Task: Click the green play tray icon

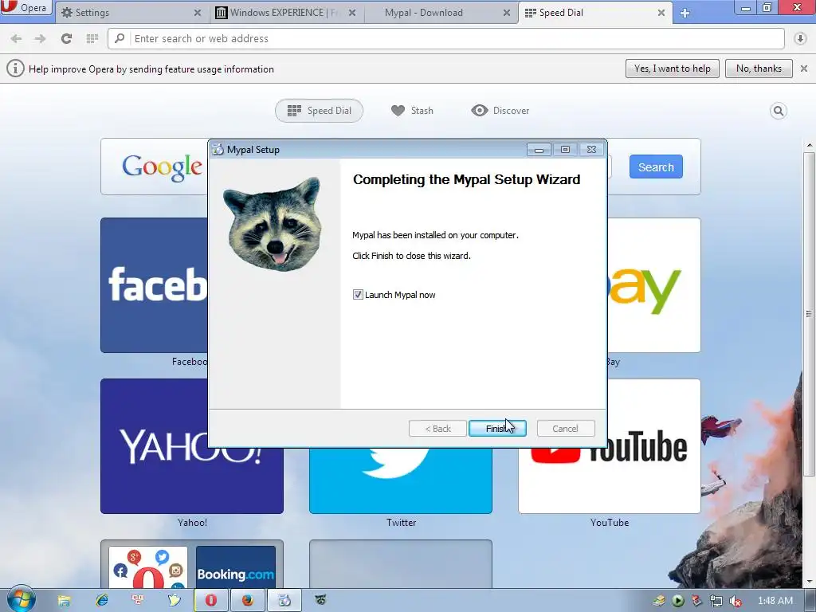Action: point(678,601)
